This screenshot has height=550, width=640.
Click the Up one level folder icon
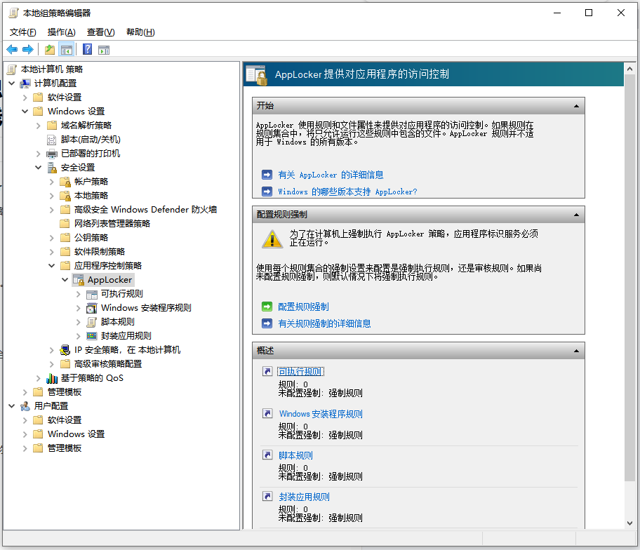pyautogui.click(x=50, y=50)
